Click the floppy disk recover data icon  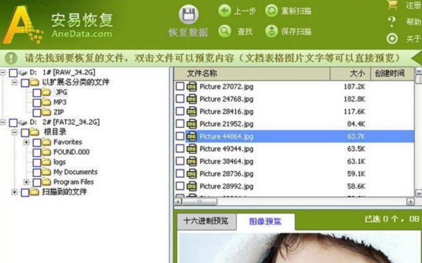188,14
